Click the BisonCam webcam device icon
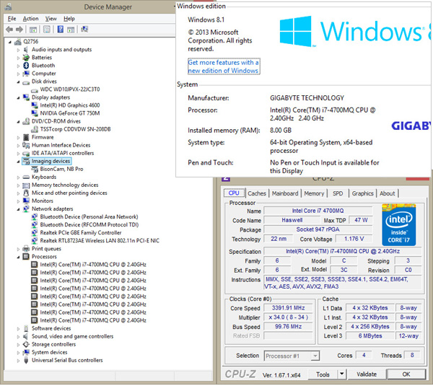 click(35, 169)
